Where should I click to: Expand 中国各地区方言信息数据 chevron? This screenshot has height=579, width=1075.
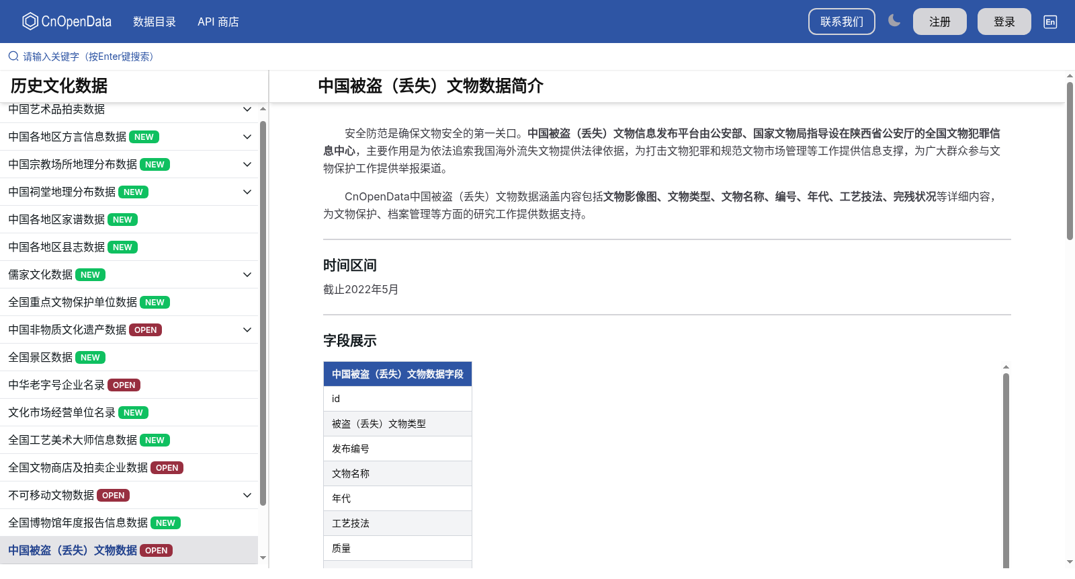(x=247, y=137)
